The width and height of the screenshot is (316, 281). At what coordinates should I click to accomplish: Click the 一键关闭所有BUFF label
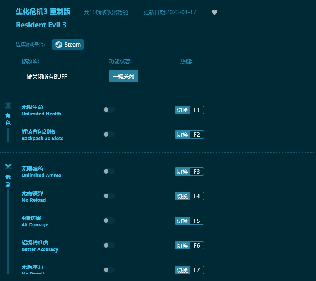tap(44, 77)
